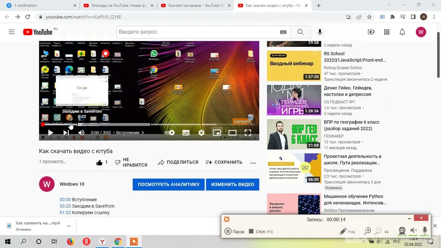The height and width of the screenshot is (248, 441).
Task: Open a new browser tab
Action: (319, 6)
